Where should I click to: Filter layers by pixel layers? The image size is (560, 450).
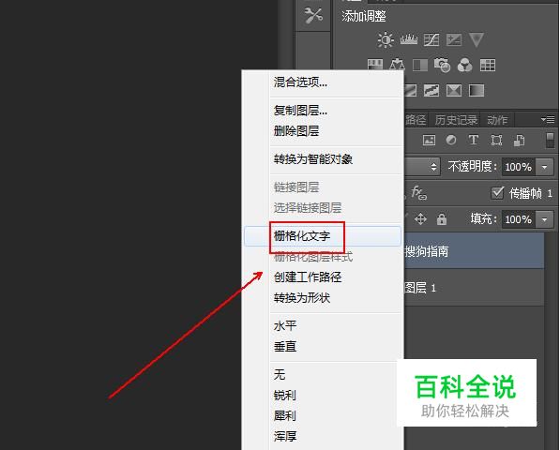[429, 140]
